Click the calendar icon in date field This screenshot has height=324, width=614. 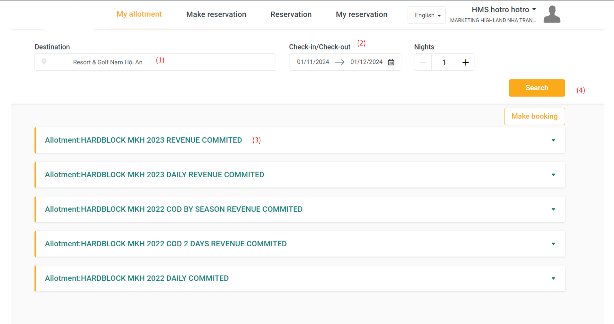(391, 62)
